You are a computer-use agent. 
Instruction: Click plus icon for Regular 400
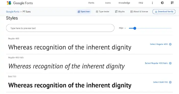[x=170, y=44]
